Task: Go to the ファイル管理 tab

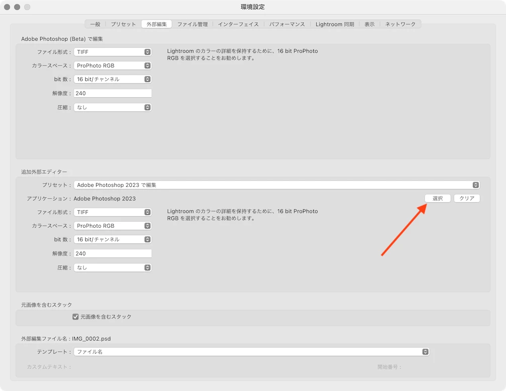Action: point(192,24)
